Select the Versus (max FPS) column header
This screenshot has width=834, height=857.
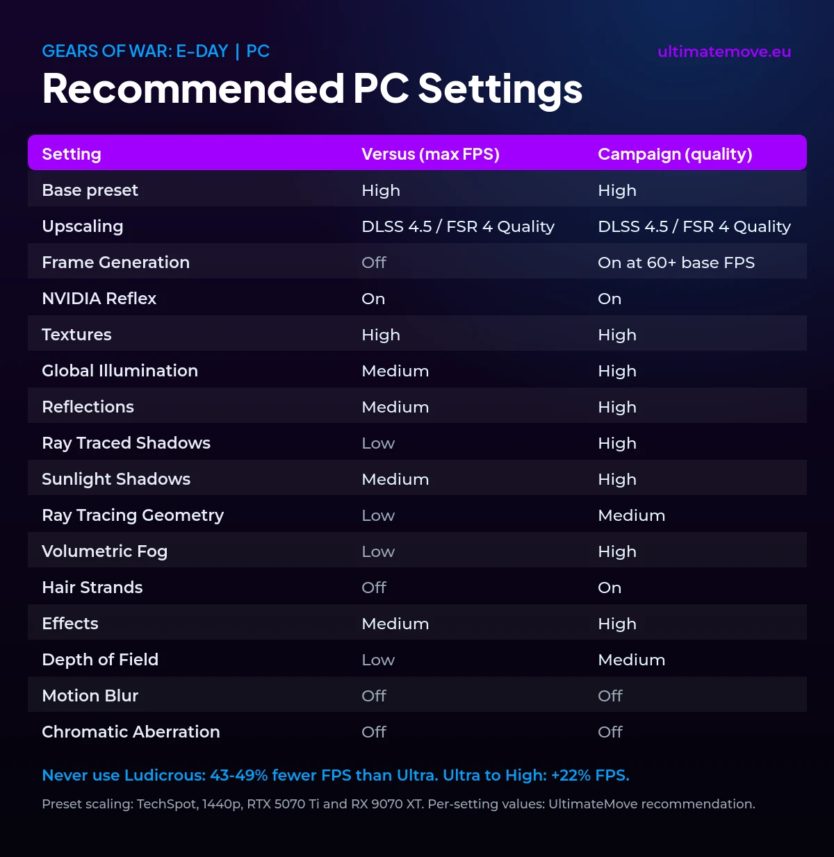pos(431,154)
